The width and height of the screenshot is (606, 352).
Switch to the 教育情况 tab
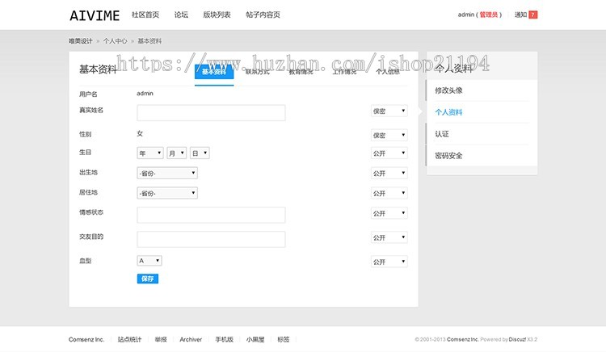pyautogui.click(x=301, y=72)
